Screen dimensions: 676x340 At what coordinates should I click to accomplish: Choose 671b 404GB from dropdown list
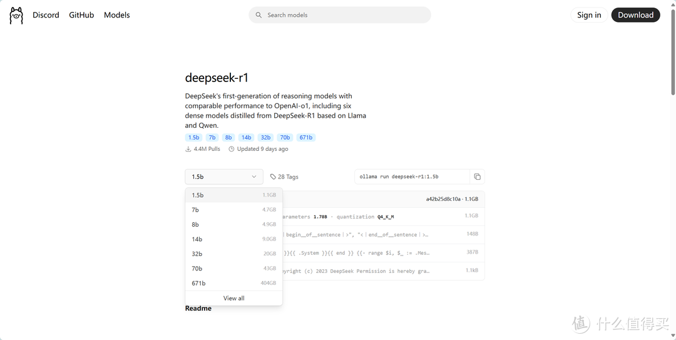233,283
